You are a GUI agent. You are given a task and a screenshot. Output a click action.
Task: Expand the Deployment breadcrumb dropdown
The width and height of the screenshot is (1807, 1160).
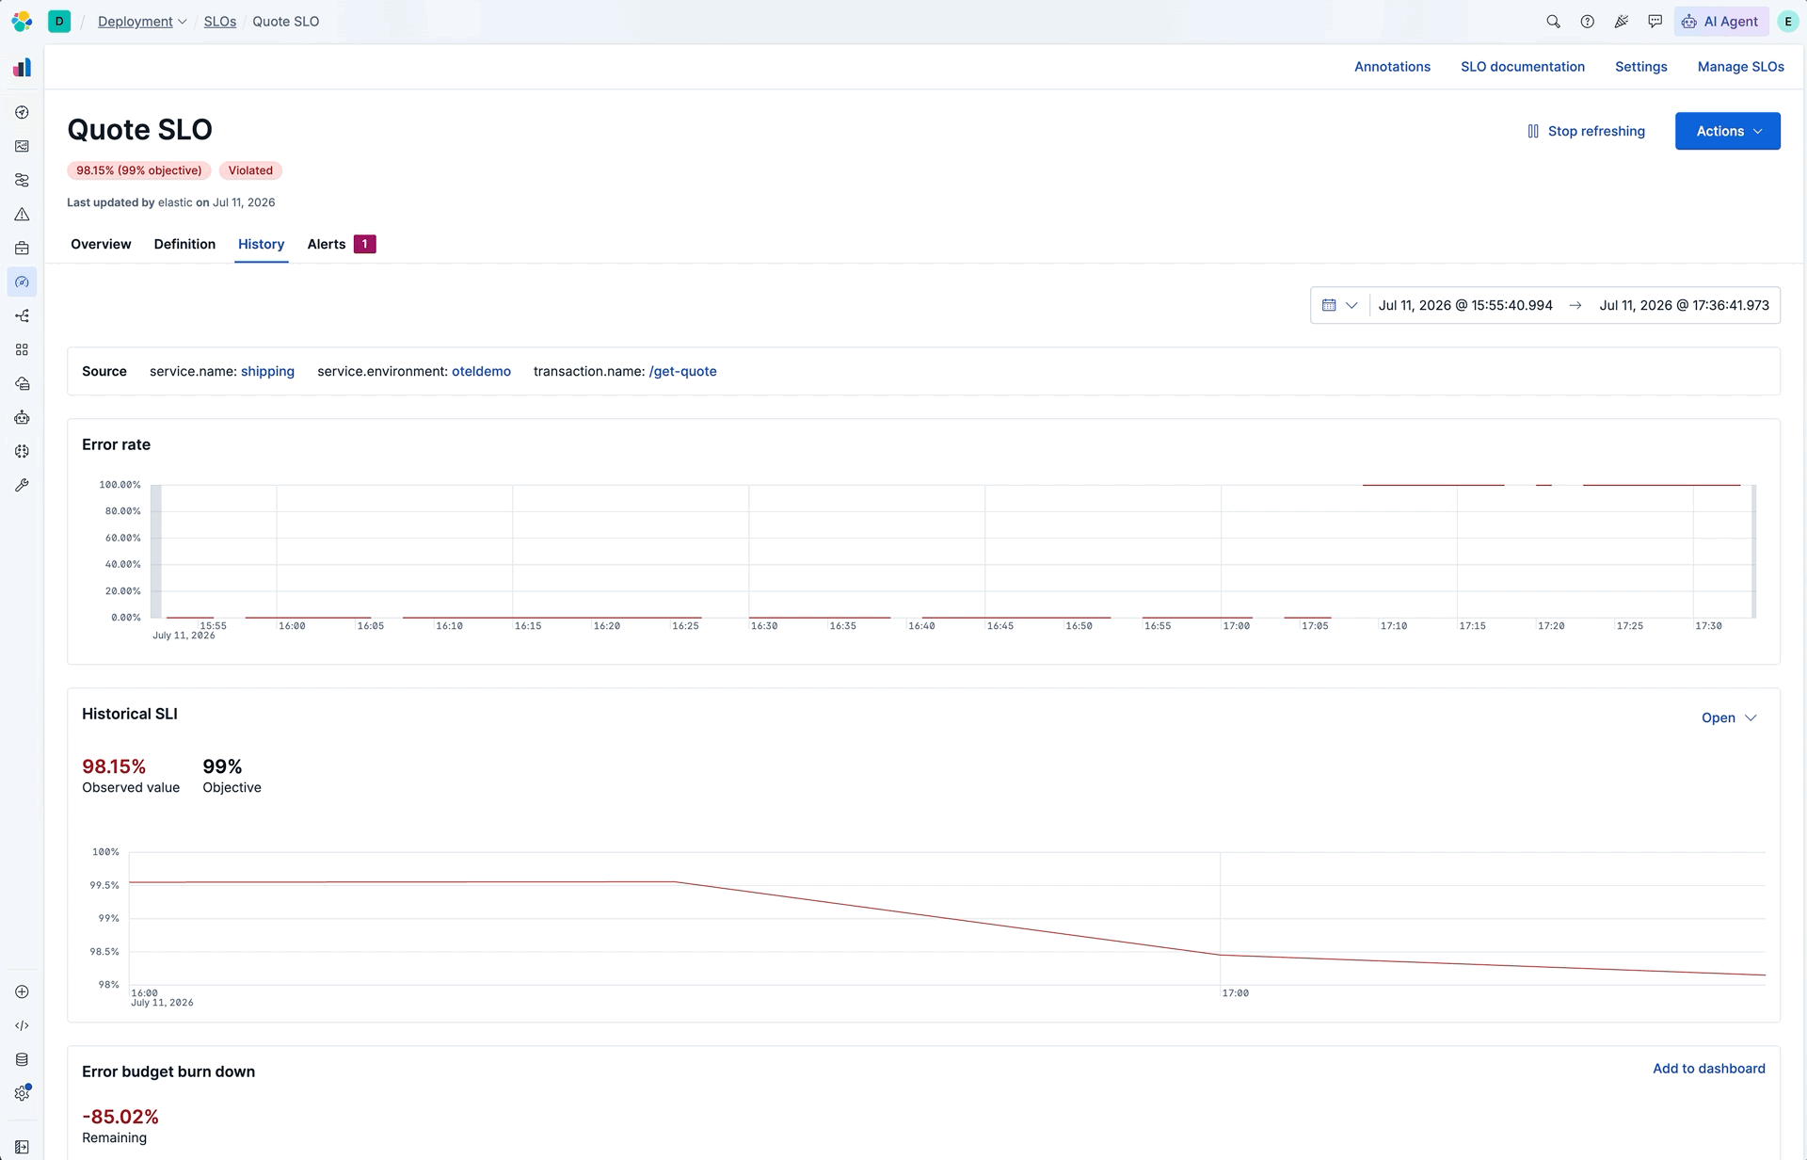(142, 21)
